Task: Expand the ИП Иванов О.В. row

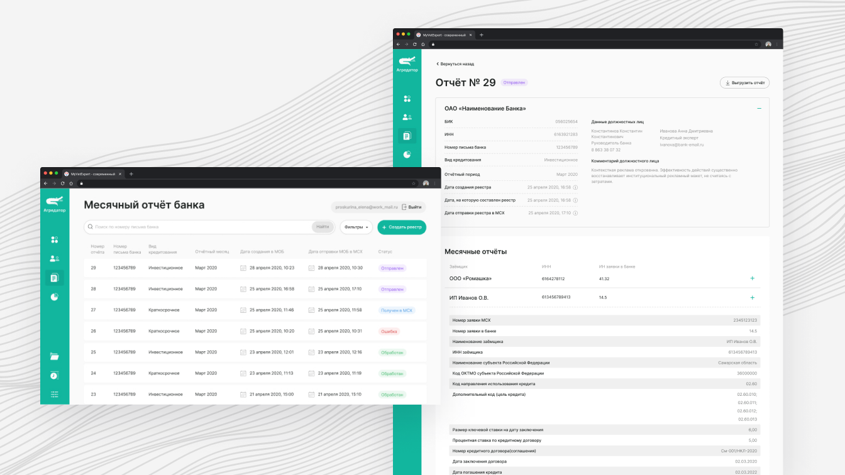Action: coord(752,298)
